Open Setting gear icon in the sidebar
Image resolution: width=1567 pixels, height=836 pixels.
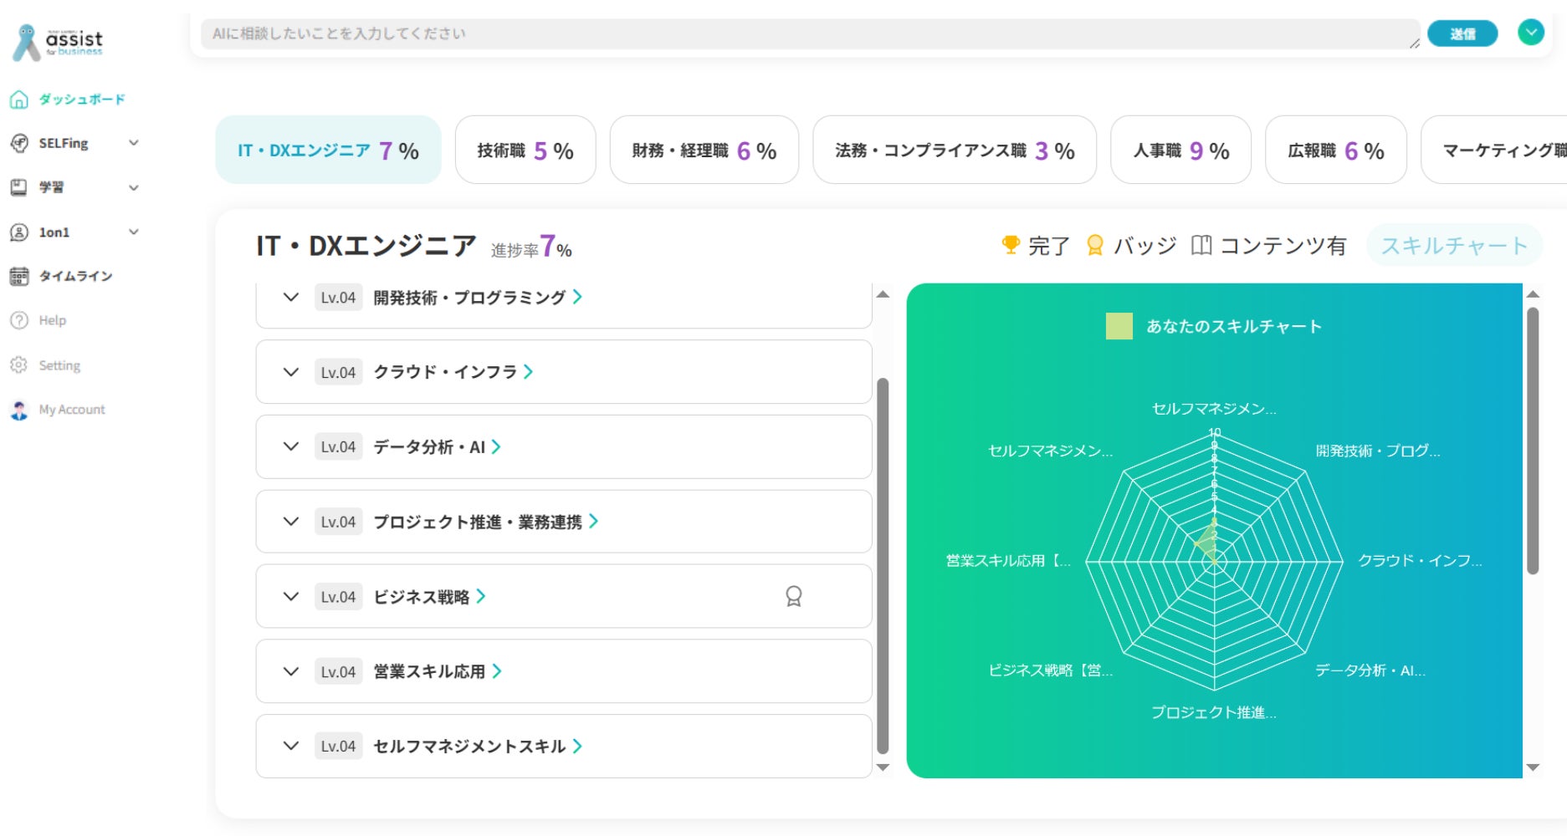coord(18,365)
